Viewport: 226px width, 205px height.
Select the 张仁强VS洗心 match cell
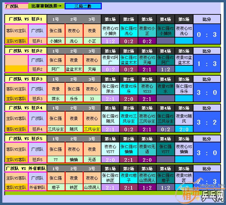(129, 31)
